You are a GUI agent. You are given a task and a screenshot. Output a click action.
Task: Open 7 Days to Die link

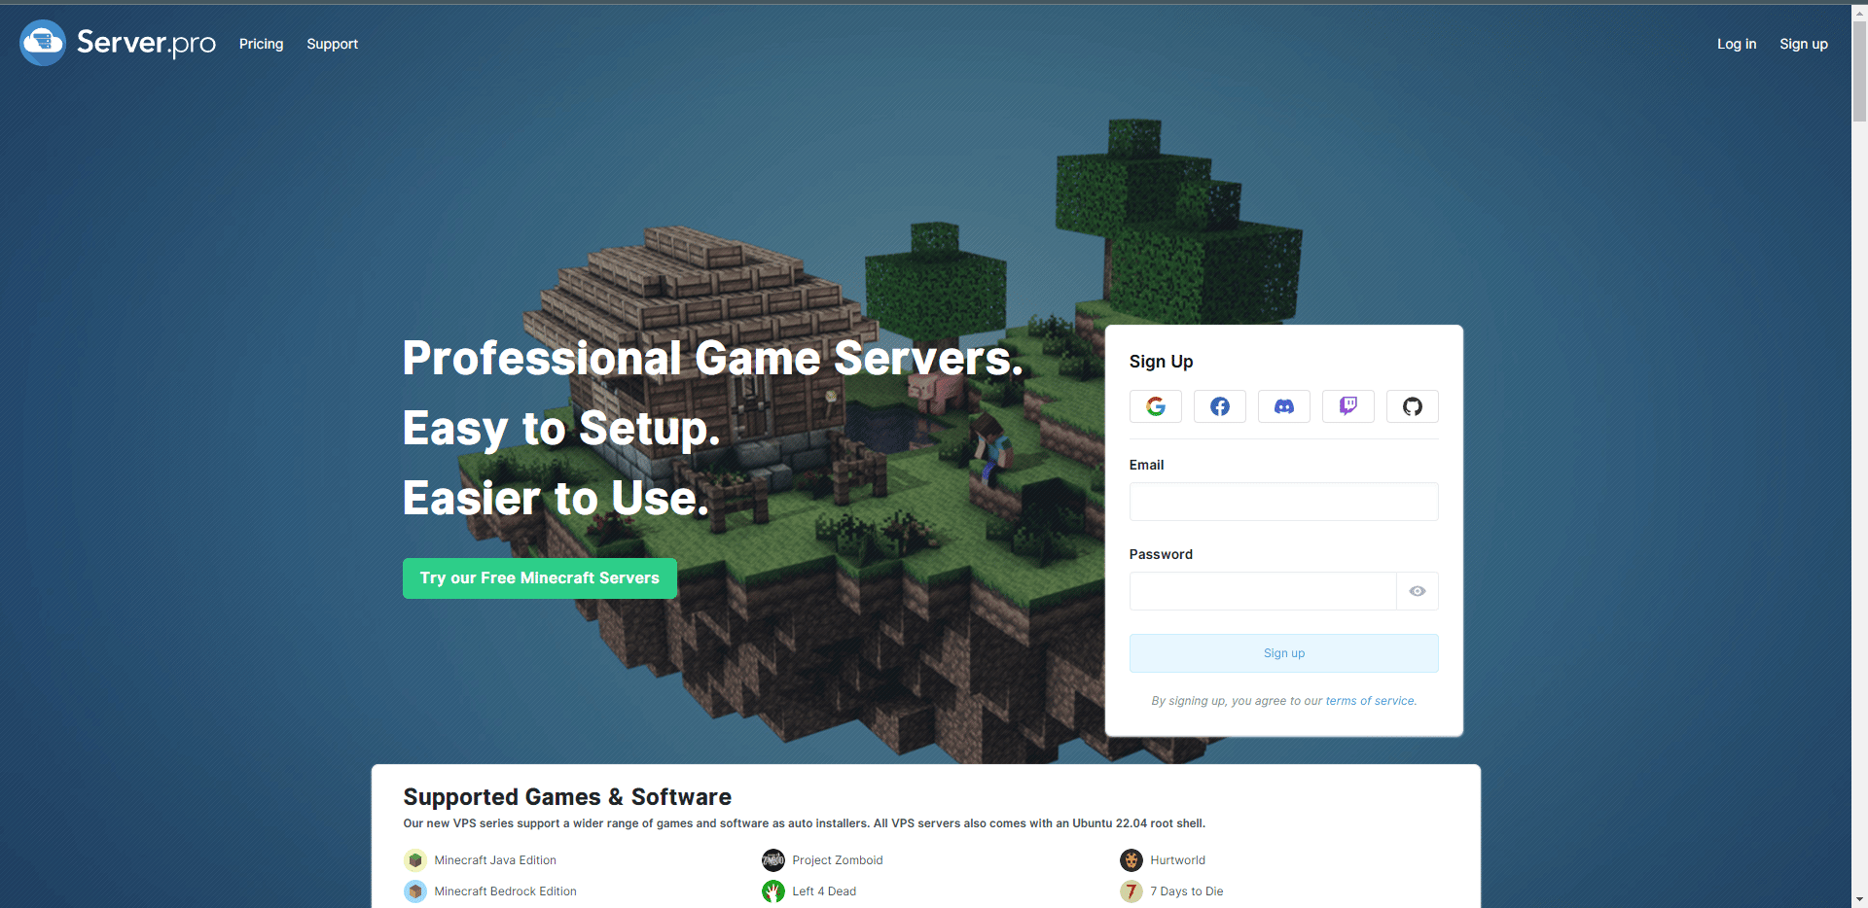tap(1187, 891)
